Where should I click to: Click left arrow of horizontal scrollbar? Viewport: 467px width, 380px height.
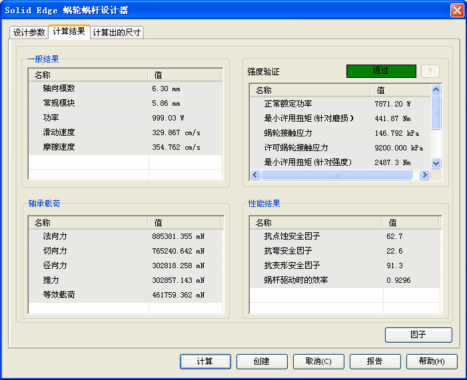[254, 174]
